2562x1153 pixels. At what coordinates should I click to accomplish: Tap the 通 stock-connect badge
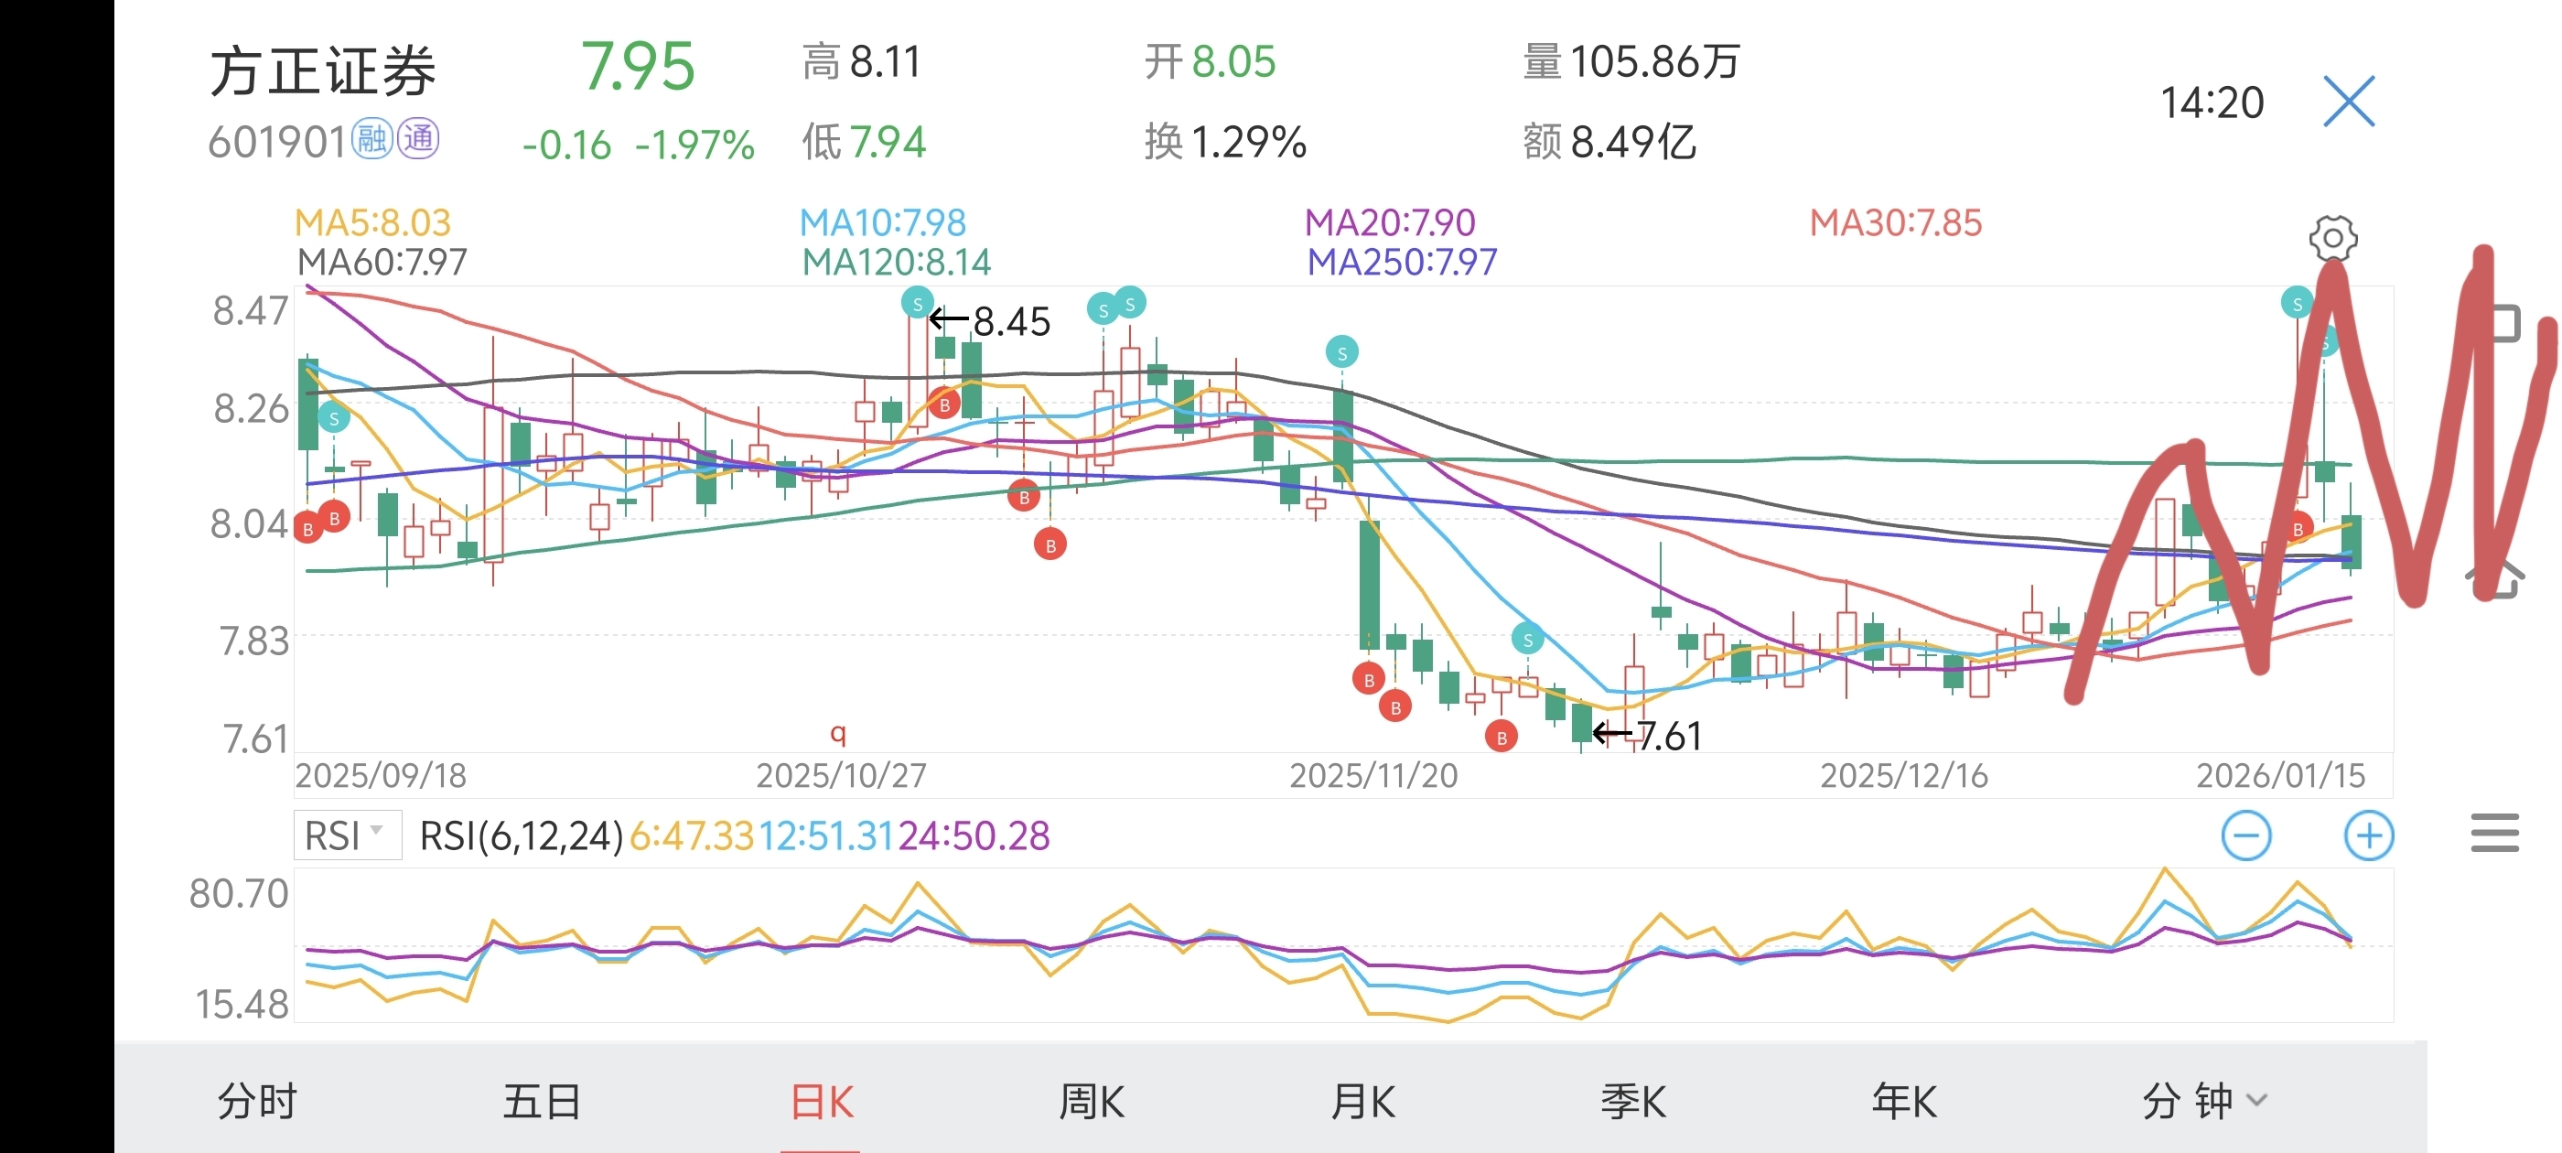[x=419, y=139]
